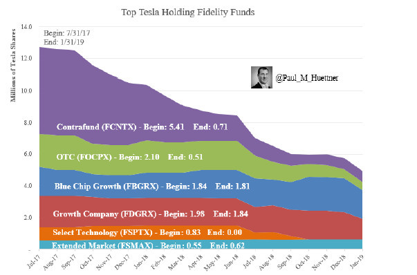Screen dimensions: 417x275
Task: Click the Jul-17 x-axis label
Action: click(34, 260)
